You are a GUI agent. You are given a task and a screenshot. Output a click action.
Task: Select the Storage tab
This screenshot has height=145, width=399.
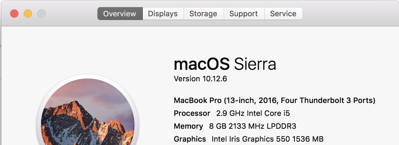(x=203, y=14)
